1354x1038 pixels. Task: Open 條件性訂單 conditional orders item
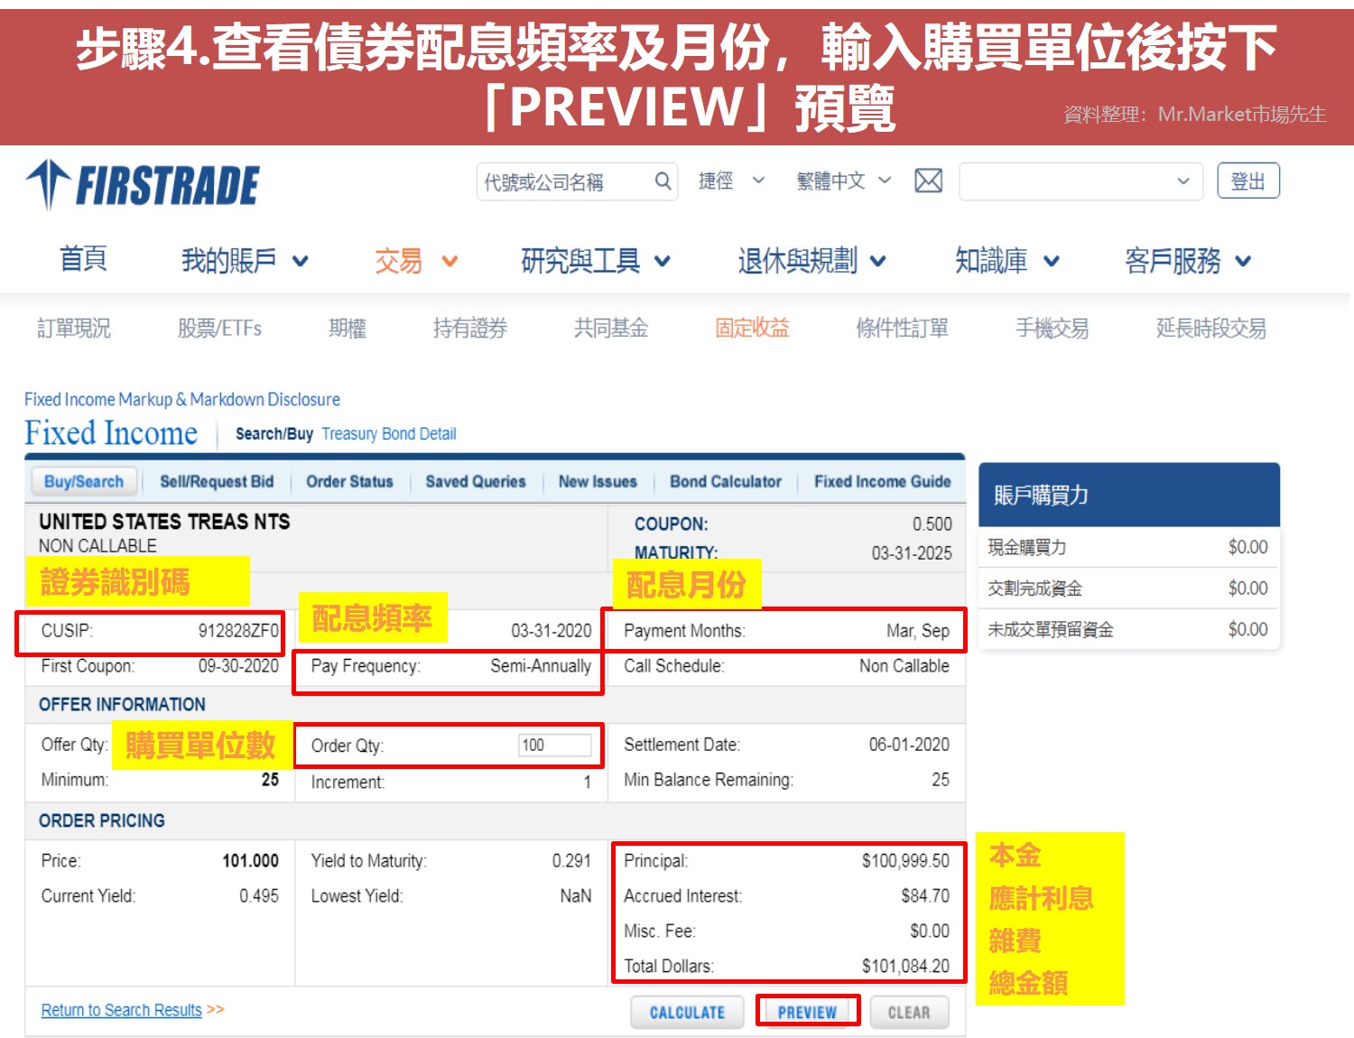coord(902,329)
